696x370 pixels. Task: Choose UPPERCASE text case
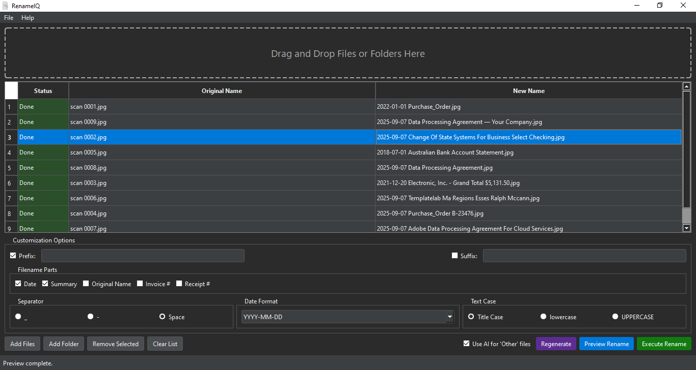pos(616,317)
